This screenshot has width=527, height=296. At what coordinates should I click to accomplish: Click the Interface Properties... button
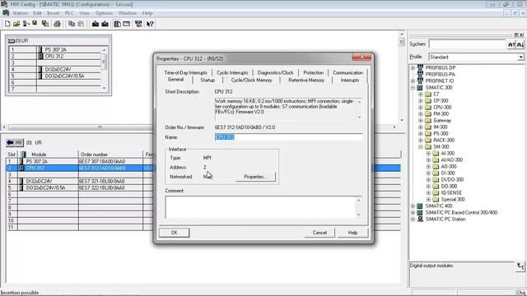pyautogui.click(x=255, y=177)
